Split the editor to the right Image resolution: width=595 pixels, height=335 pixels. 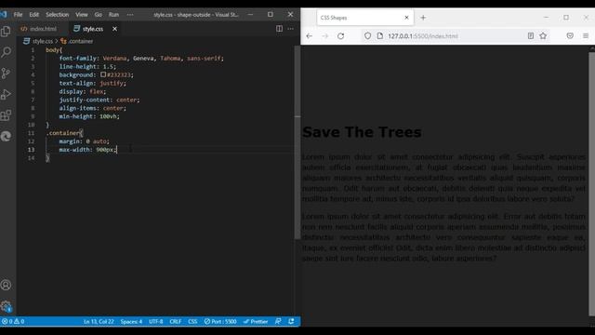pos(279,29)
